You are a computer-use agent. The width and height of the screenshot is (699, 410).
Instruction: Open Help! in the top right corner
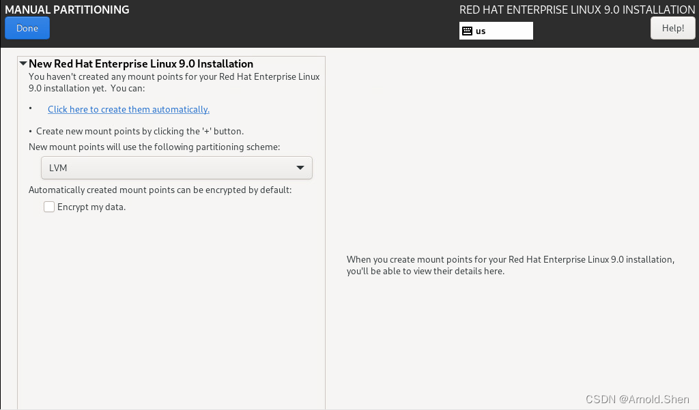672,27
